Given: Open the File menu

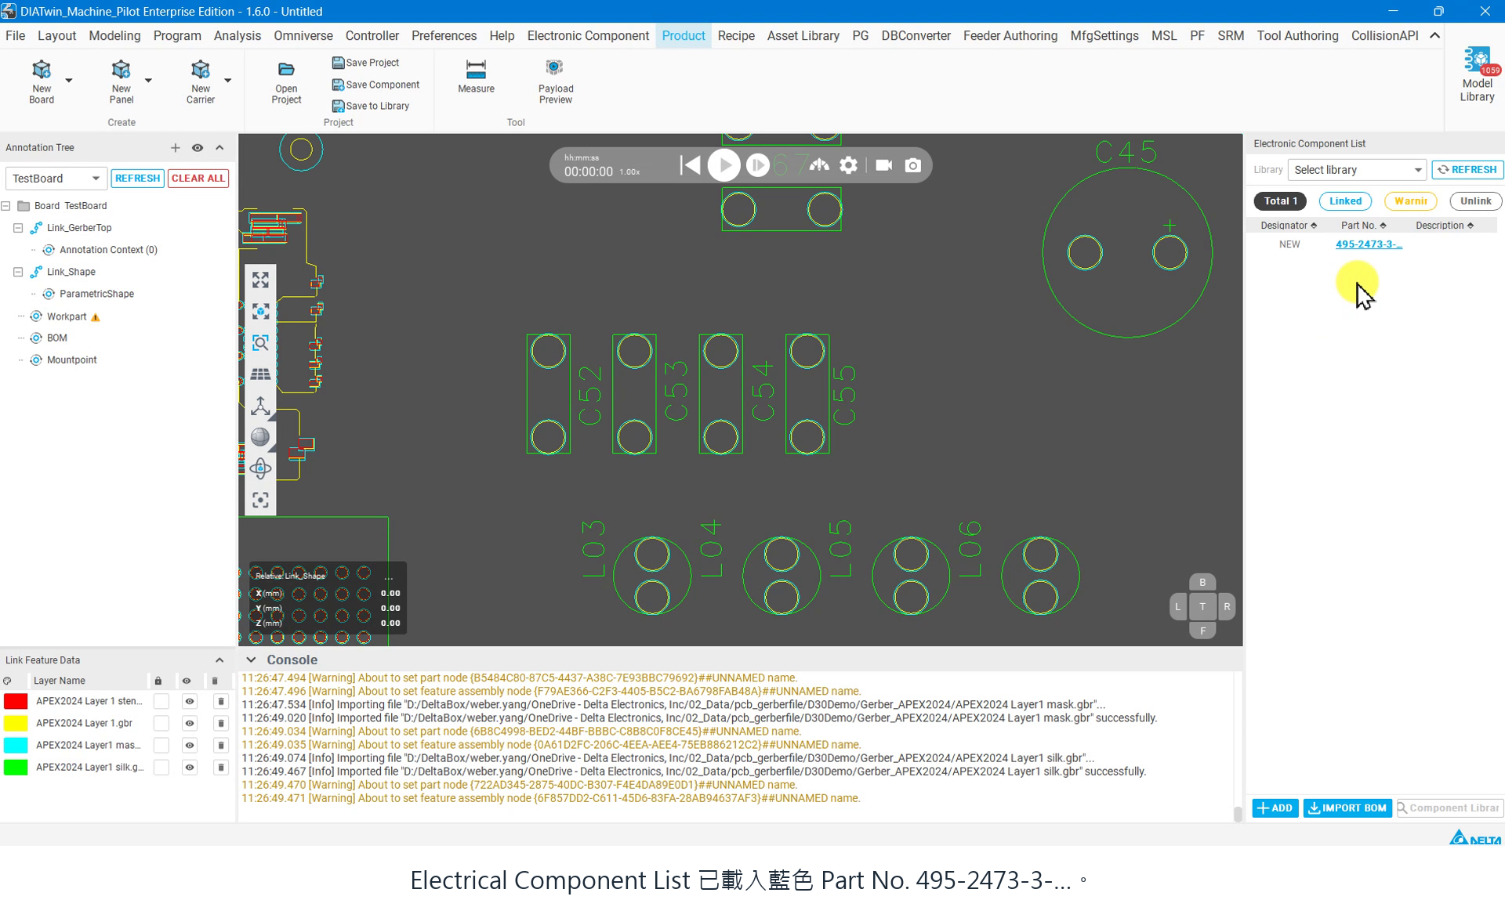Looking at the screenshot, I should (x=15, y=36).
